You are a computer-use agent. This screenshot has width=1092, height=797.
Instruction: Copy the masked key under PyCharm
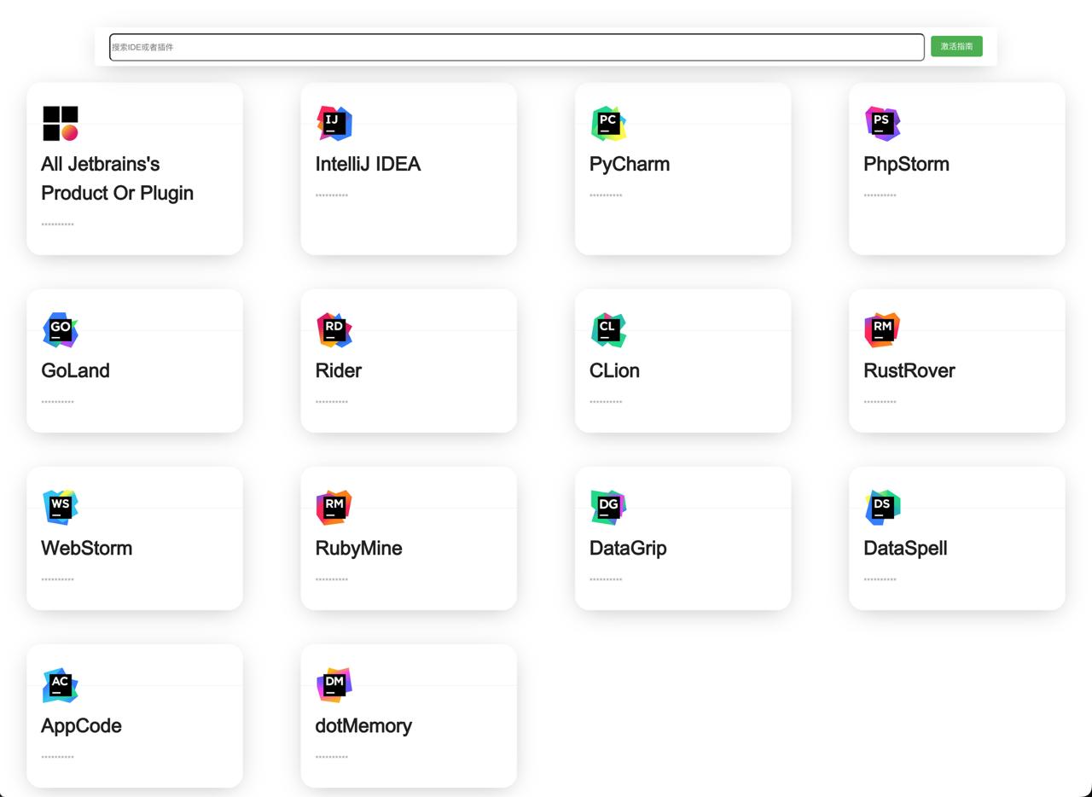pyautogui.click(x=606, y=196)
